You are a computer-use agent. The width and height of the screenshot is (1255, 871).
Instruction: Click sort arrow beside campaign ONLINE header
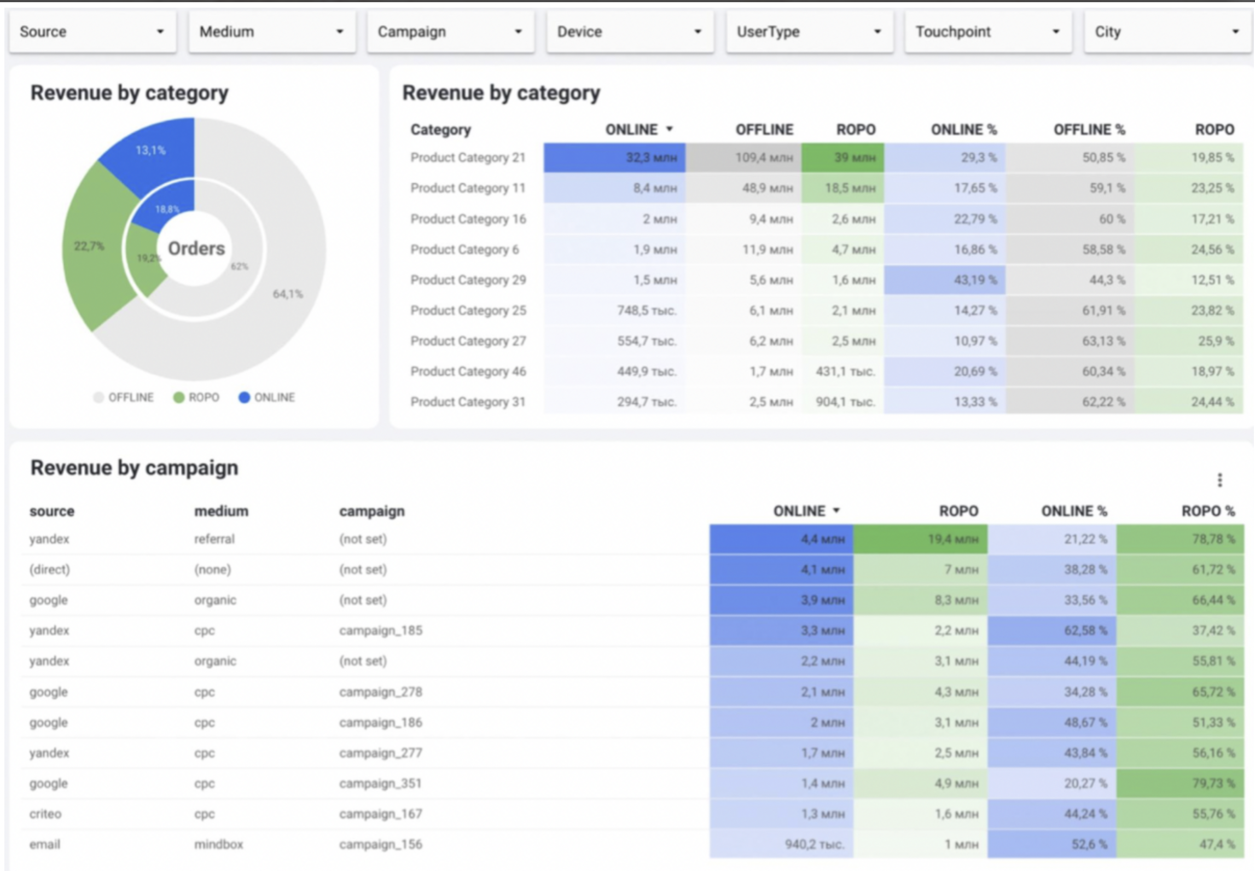(x=836, y=510)
